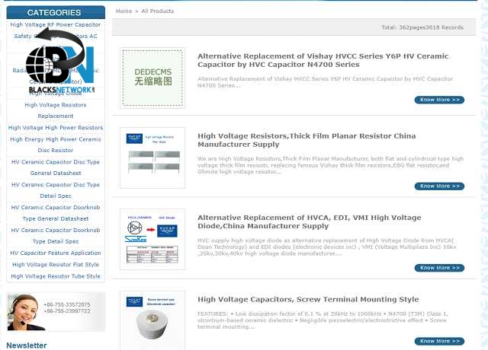Click HVC supply high voltage diode description
488x350 pixels.
327,247
